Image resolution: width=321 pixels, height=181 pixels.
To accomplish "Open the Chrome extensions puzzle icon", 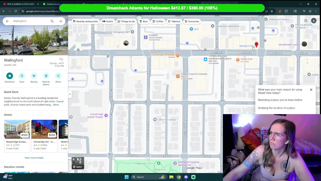I will point(286,11).
